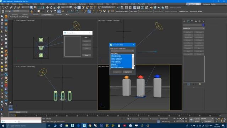Open the Create tab in command panel
227x128 pixels.
tap(184, 21)
